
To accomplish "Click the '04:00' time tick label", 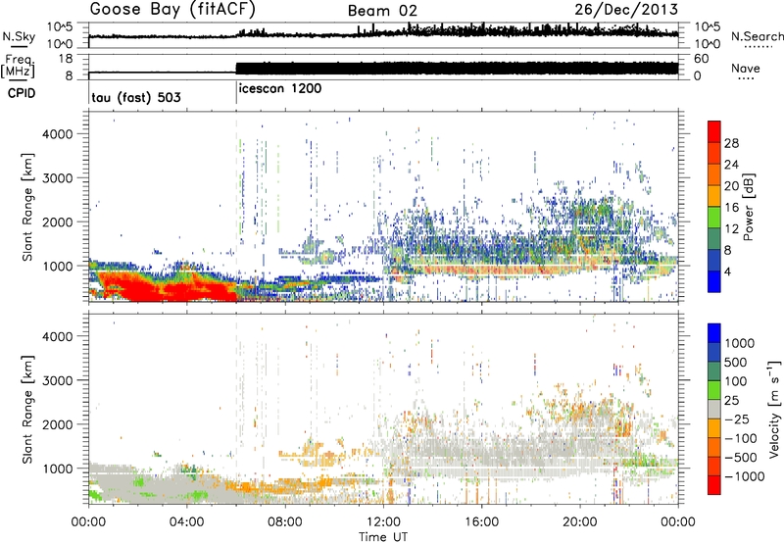I will [186, 522].
